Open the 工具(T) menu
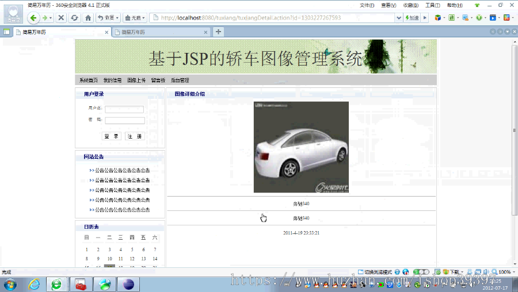Viewport: 518px width, 292px height. (x=432, y=5)
